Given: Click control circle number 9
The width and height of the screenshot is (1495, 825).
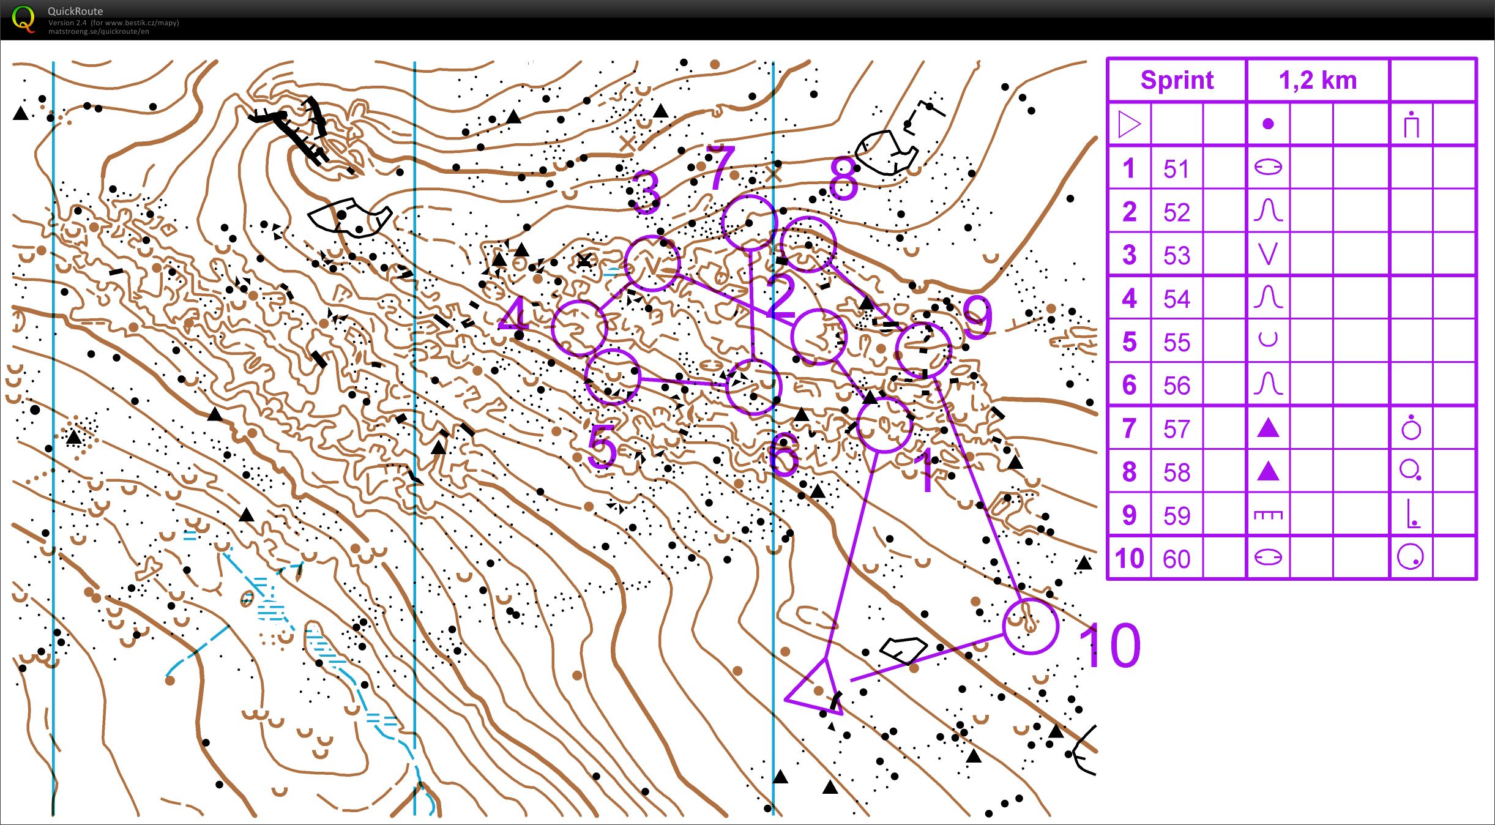Looking at the screenshot, I should [x=923, y=350].
